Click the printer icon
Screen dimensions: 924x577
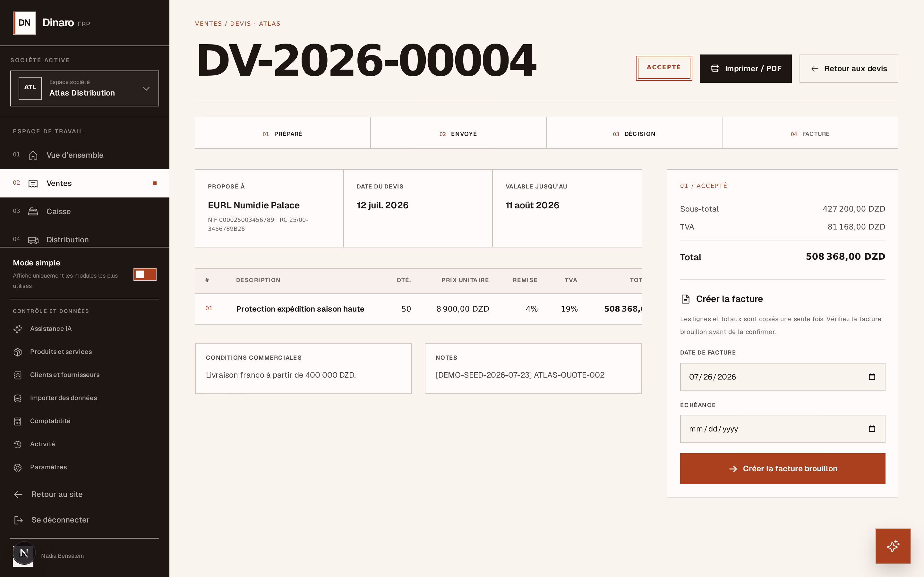pos(715,69)
